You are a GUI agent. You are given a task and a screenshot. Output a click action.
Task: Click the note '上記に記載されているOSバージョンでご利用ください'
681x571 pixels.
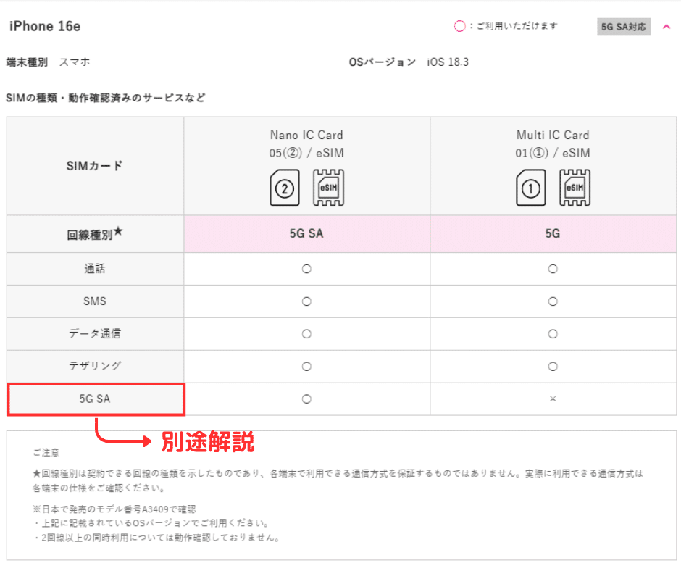pos(151,522)
